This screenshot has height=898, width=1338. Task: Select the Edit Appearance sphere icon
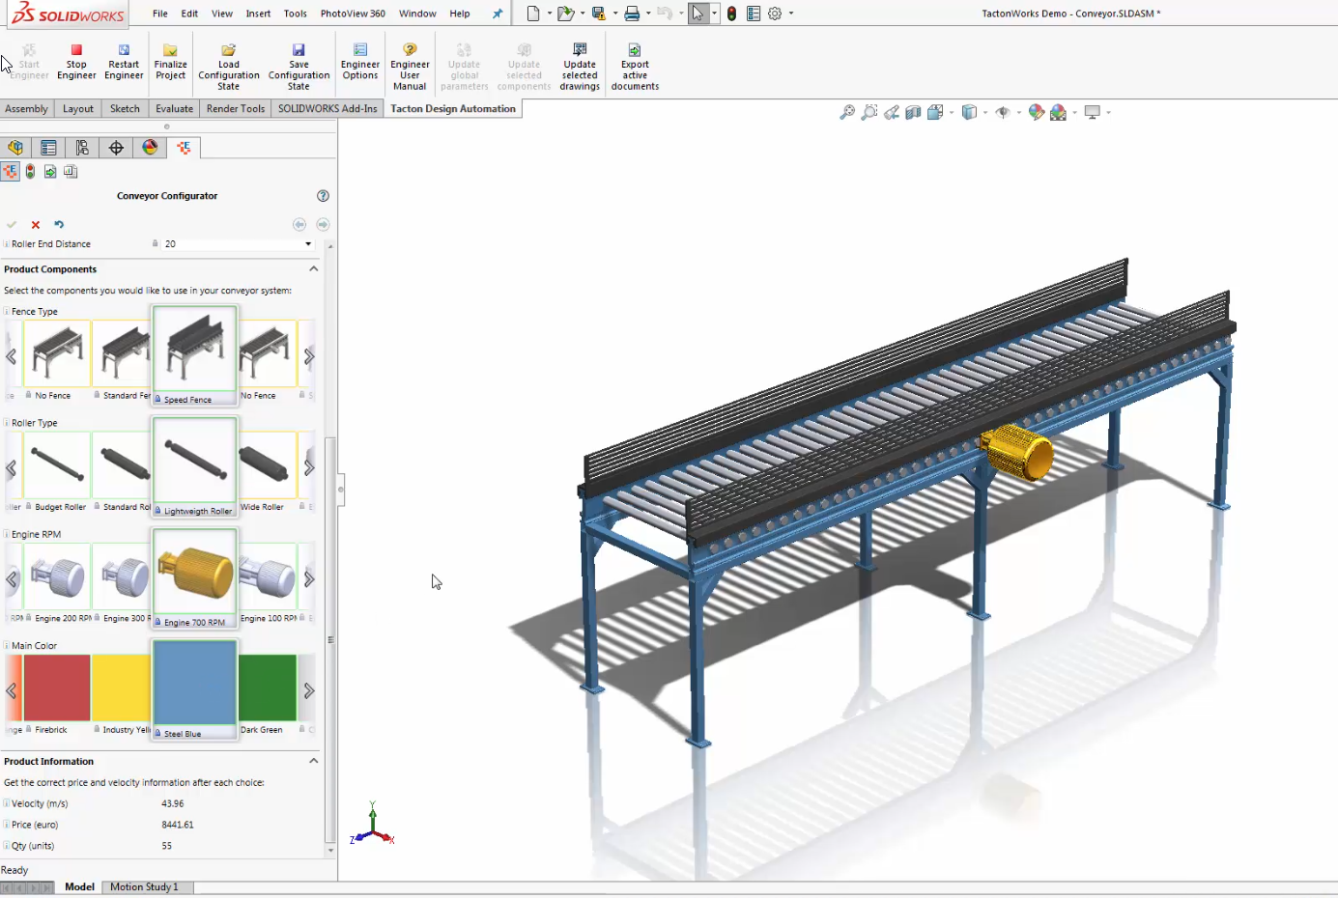(1037, 112)
